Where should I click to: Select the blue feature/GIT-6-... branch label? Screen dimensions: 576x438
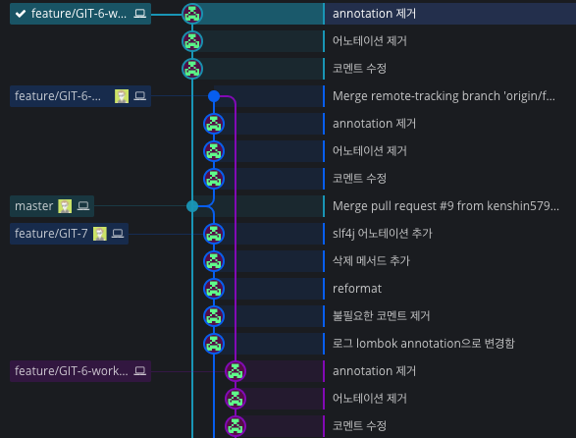point(80,96)
